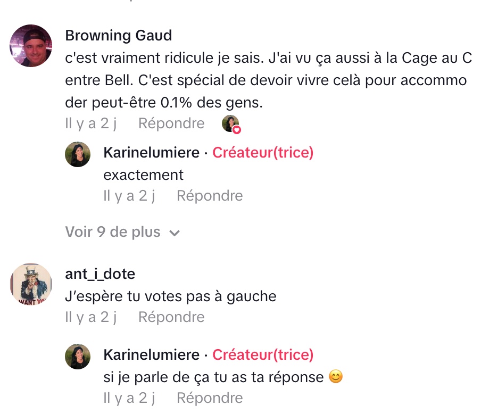This screenshot has height=413, width=481.
Task: Open ant_i_dote's Uncle Sam avatar
Action: (x=31, y=284)
